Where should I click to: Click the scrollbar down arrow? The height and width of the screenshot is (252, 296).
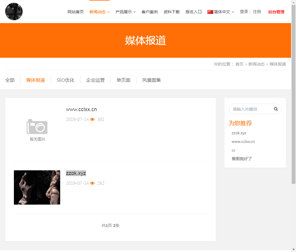click(294, 250)
